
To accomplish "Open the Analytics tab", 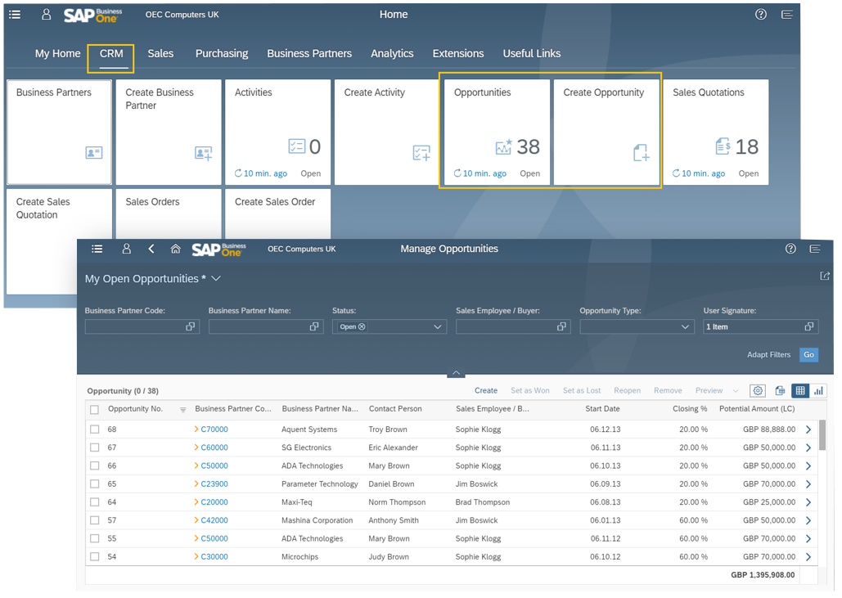I will [392, 54].
